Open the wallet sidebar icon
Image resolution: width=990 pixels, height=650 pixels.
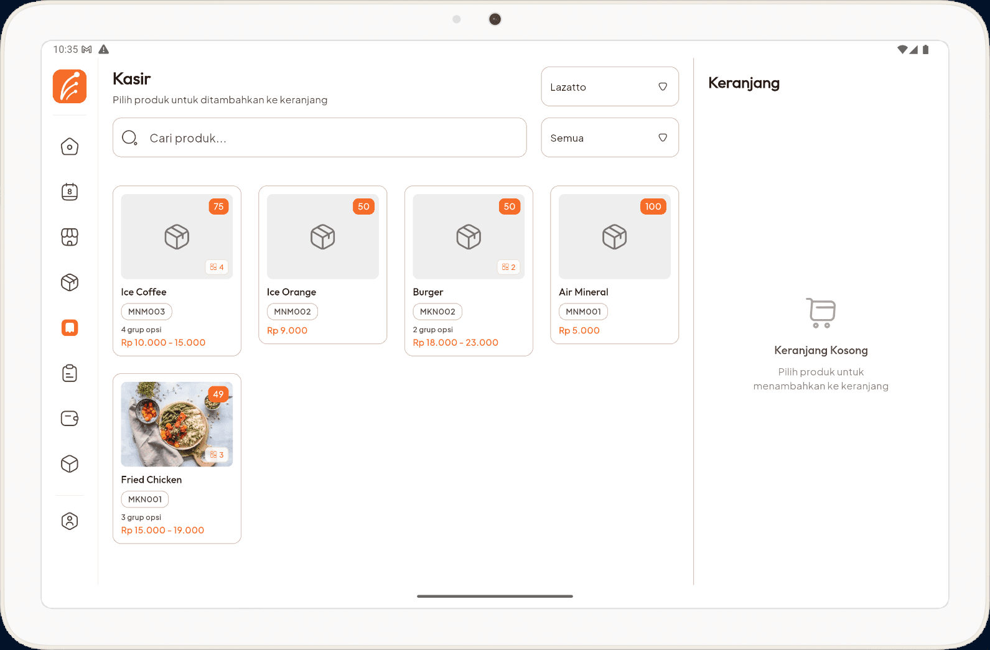click(x=70, y=419)
